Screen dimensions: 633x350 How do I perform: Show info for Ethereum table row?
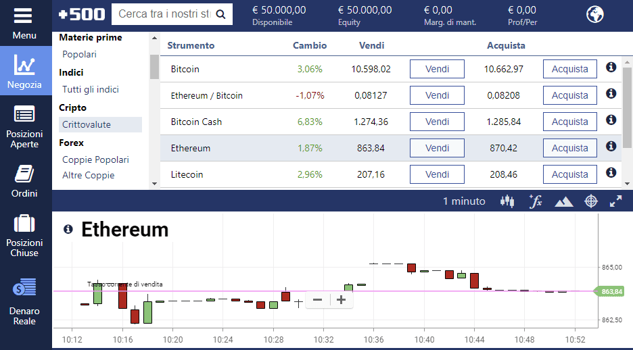click(x=611, y=146)
